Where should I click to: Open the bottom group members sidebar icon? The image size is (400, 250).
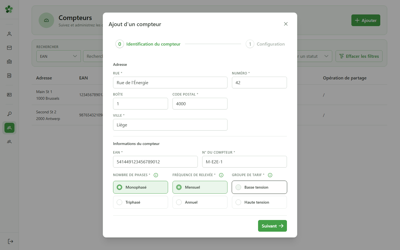9,142
